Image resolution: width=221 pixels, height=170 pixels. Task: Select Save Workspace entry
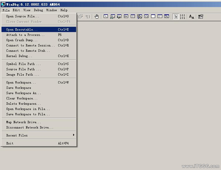(x=39, y=88)
